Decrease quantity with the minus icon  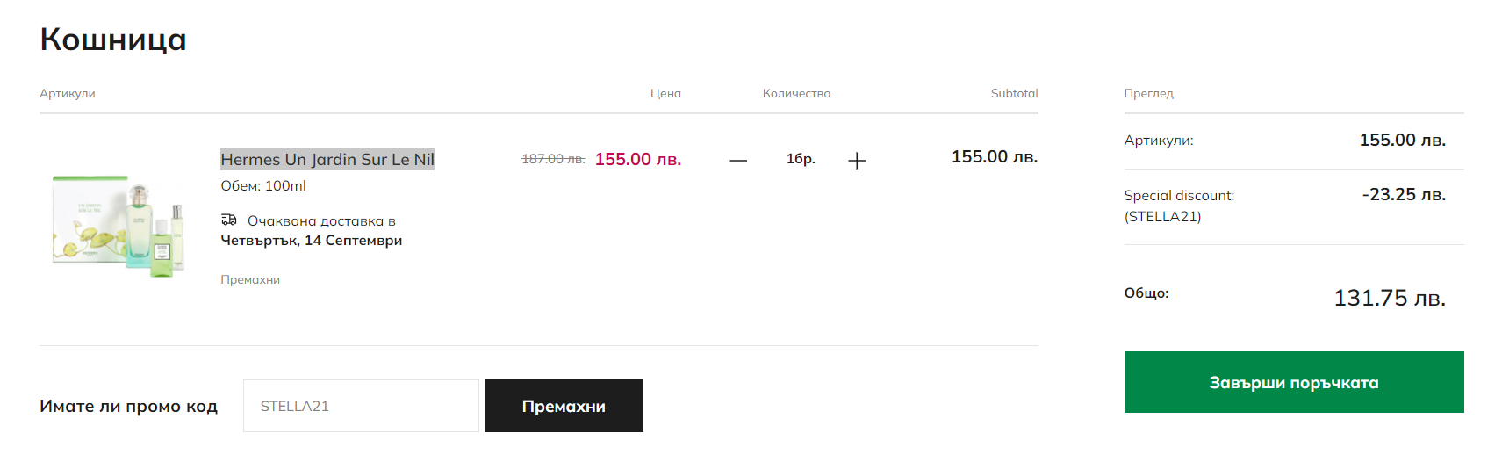click(738, 160)
